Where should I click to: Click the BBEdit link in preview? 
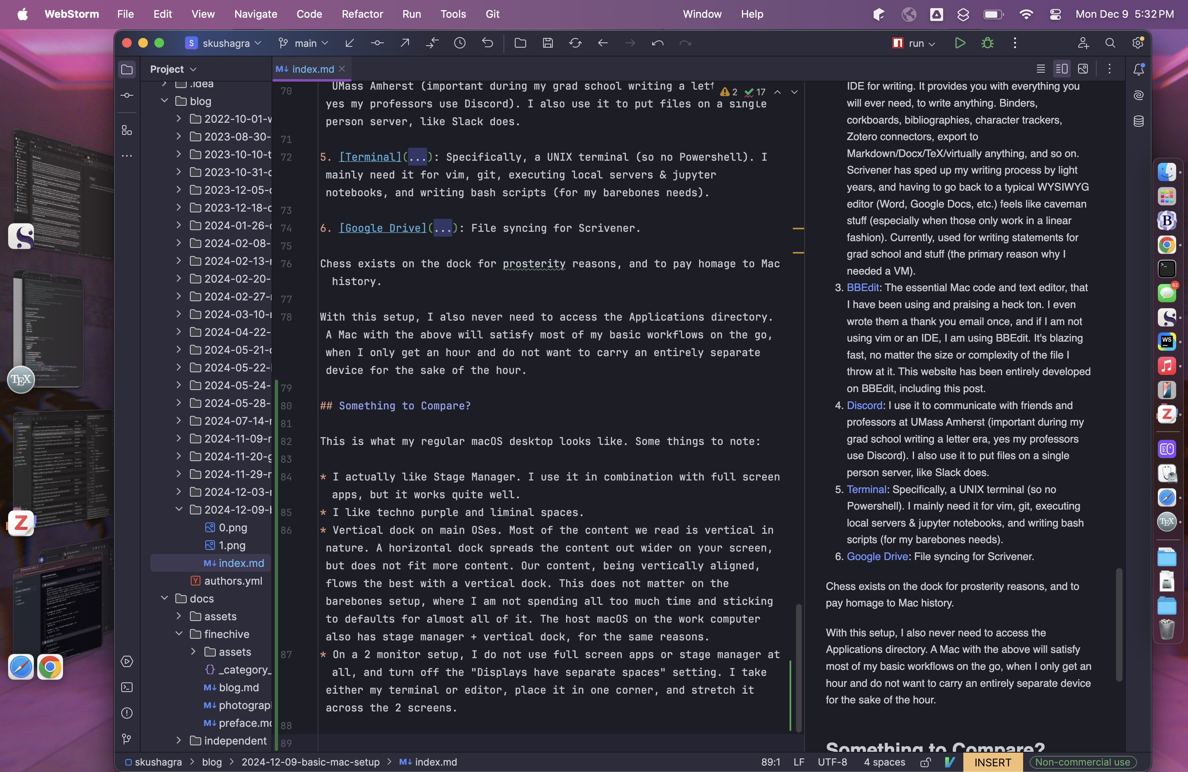point(862,288)
